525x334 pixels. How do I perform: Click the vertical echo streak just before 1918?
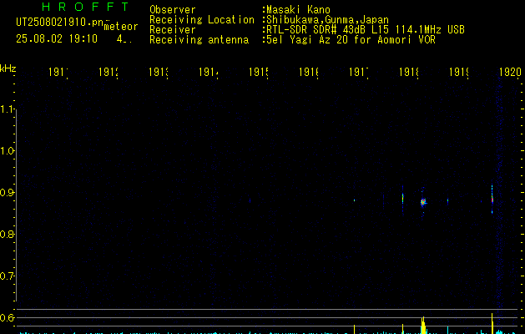(x=403, y=199)
